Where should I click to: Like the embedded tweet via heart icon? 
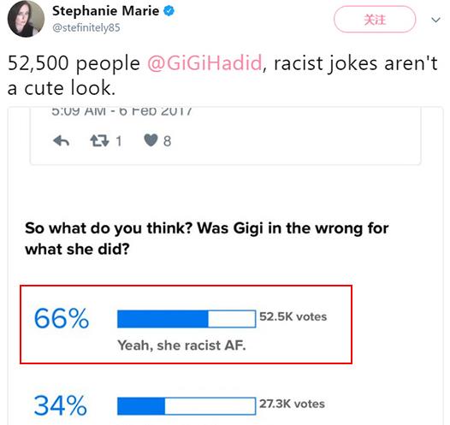tap(151, 140)
